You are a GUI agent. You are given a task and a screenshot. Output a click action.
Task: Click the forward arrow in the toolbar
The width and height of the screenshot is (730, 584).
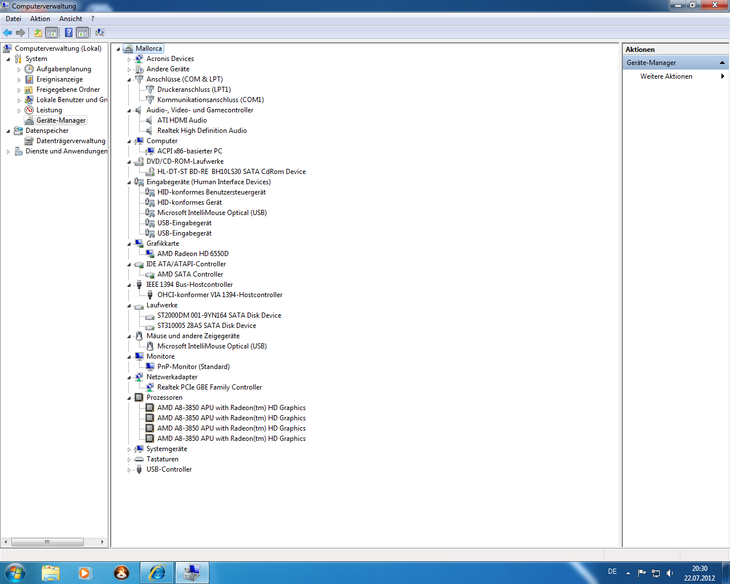point(21,33)
